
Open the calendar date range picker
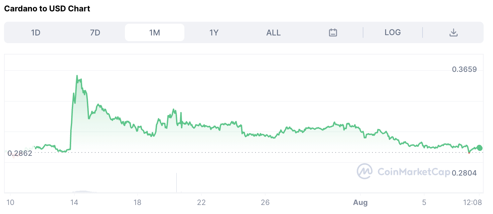click(333, 32)
